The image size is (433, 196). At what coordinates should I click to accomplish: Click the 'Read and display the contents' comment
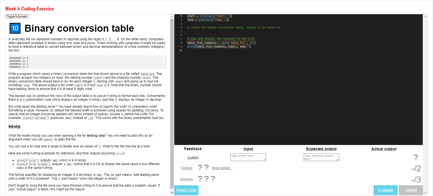point(221,39)
